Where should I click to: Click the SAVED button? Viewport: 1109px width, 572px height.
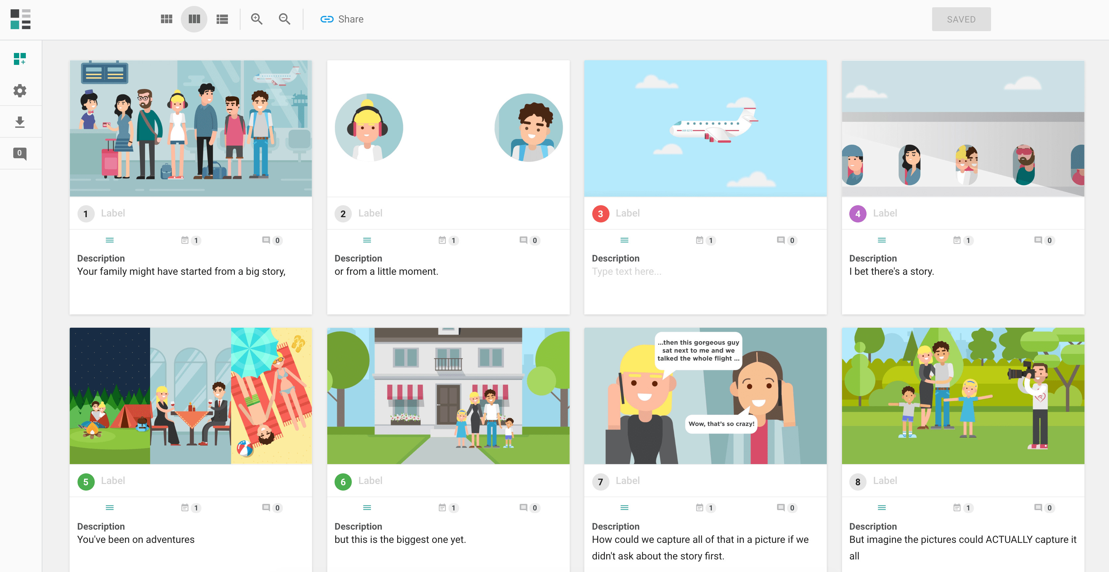point(961,19)
